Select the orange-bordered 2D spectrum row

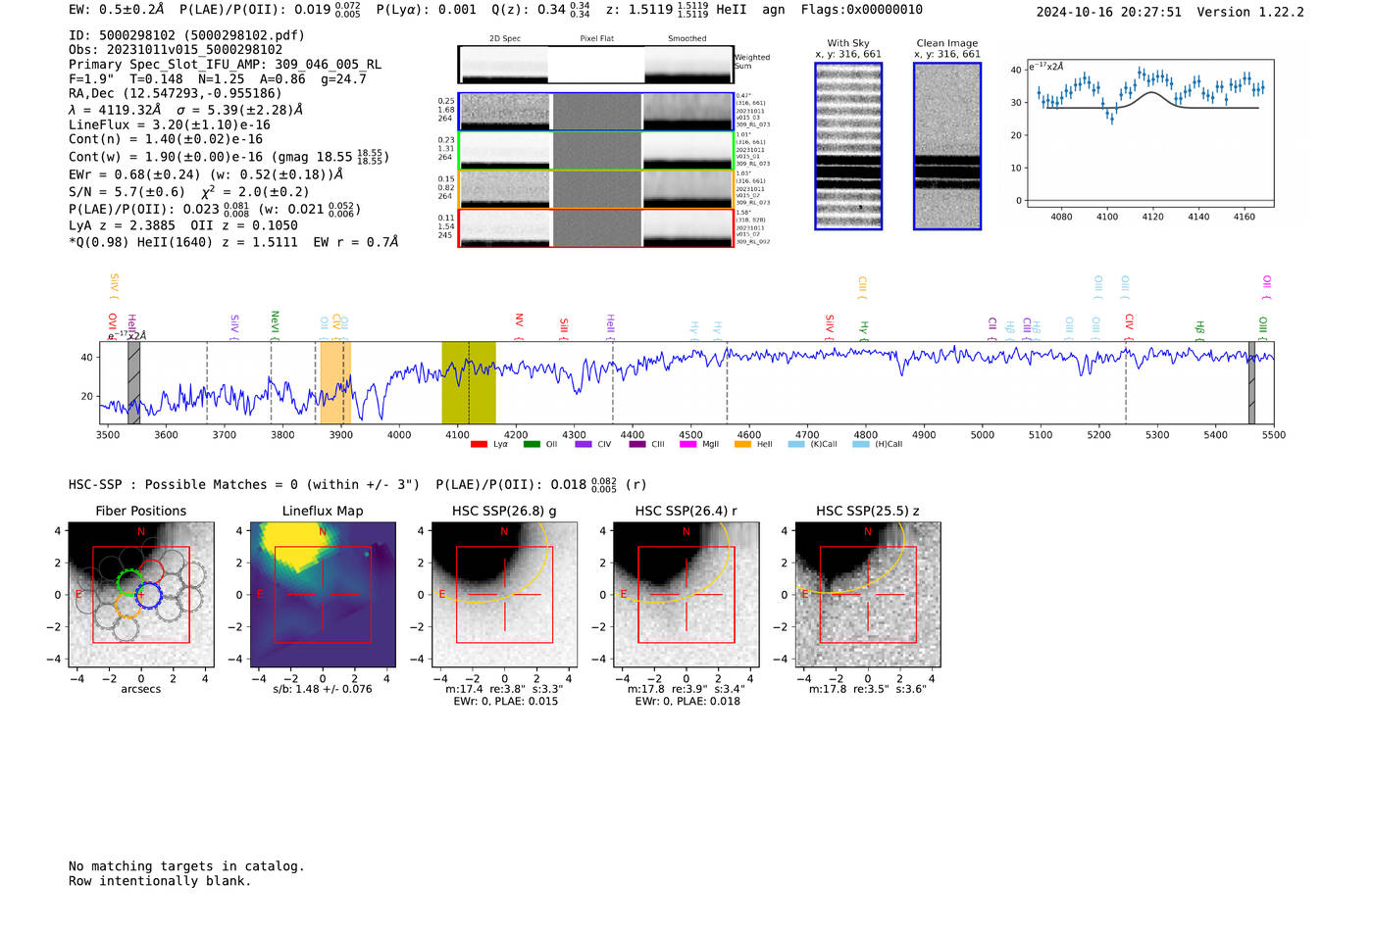(x=595, y=189)
